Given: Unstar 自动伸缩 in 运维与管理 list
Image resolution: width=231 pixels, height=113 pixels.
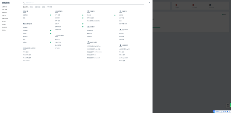Looking at the screenshot, I should click(51, 31).
